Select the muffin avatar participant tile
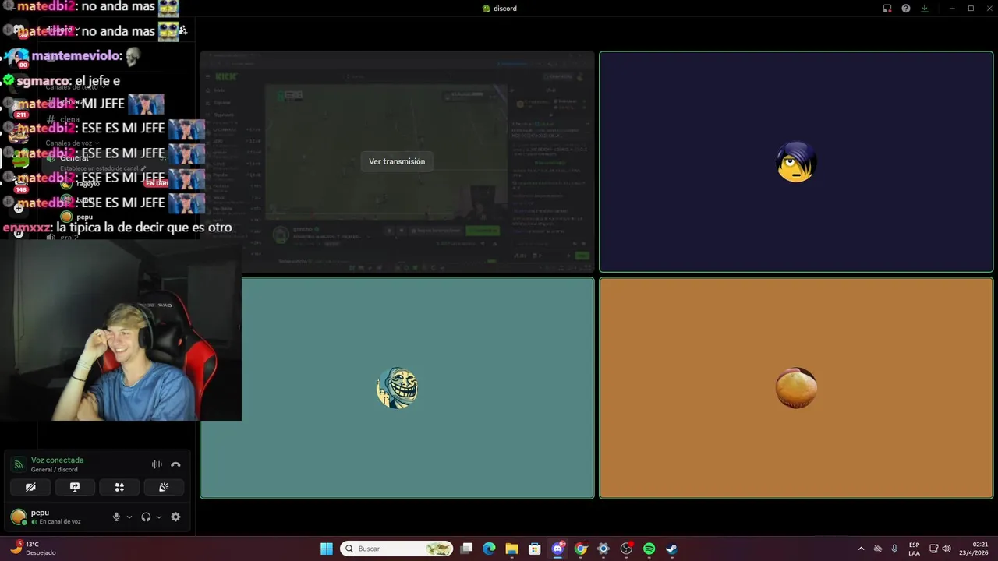Screen dimensions: 998x561 (x=796, y=388)
